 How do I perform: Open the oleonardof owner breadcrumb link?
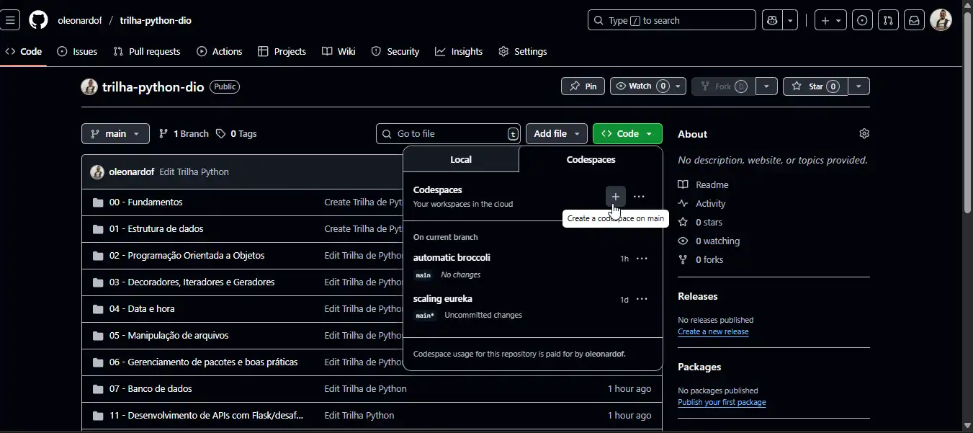[80, 20]
